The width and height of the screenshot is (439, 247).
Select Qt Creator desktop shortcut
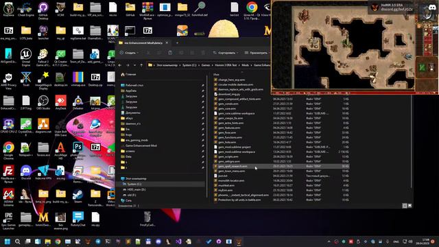coord(60,58)
